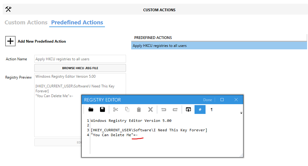The width and height of the screenshot is (308, 166).
Task: Select the Predefined Actions tab
Action: coord(77,23)
